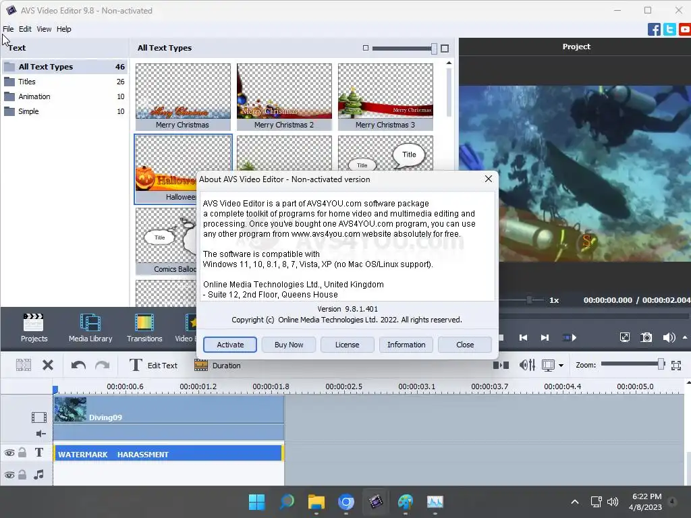Toggle video track audio mute icon

coord(40,434)
